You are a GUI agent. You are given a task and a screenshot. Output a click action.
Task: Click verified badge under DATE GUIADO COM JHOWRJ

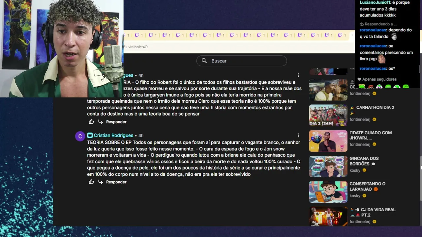pos(374,145)
